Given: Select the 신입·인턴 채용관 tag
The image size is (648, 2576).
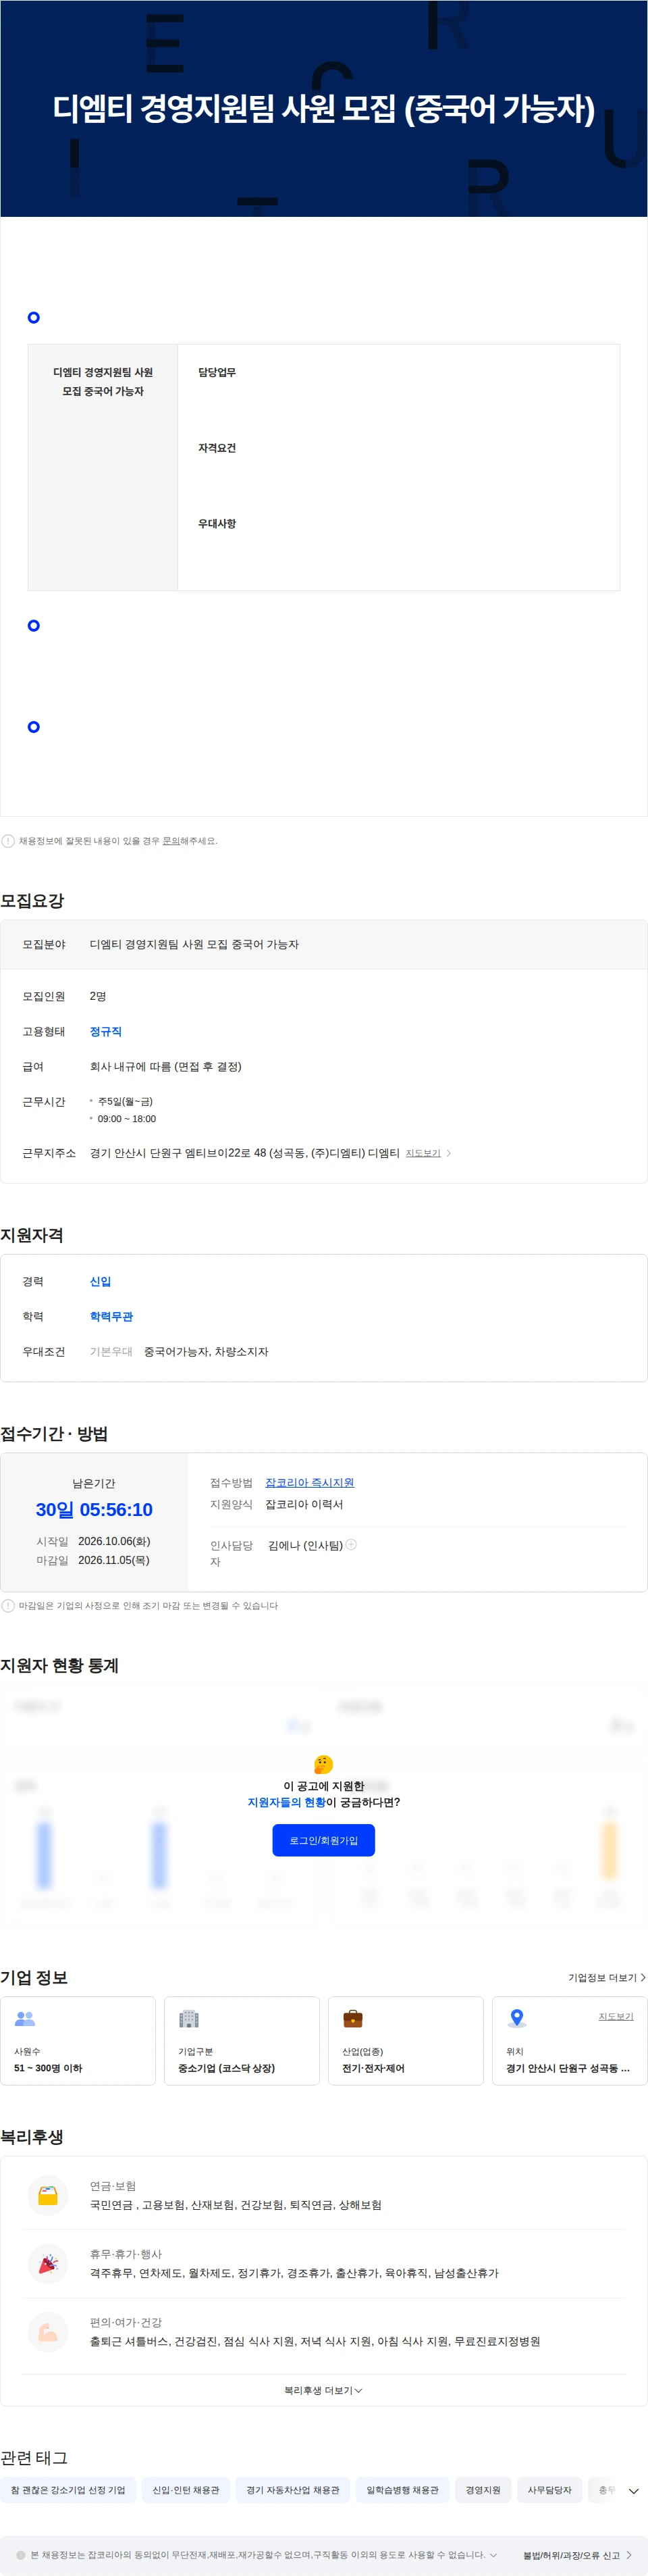Looking at the screenshot, I should tap(186, 2490).
